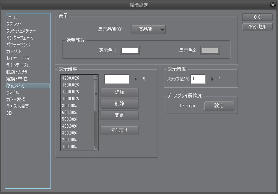Image resolution: width=278 pixels, height=194 pixels.
Task: Select 3200.00% zoom entry
Action: tap(77, 78)
